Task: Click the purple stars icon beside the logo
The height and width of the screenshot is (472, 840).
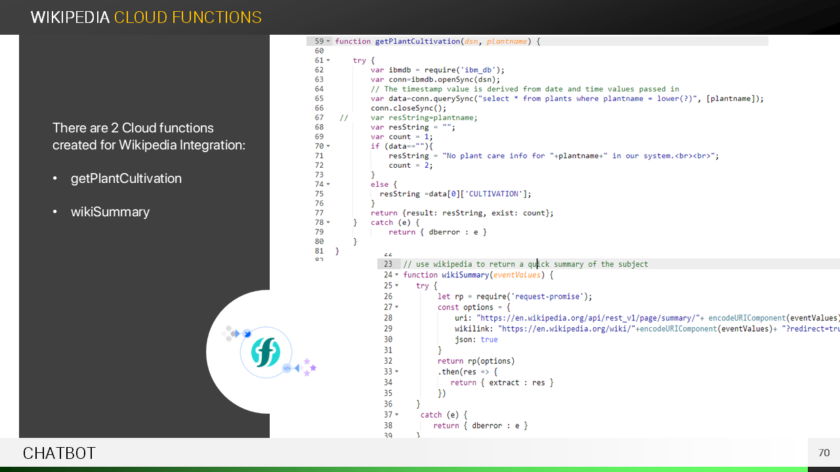Action: pyautogui.click(x=310, y=368)
